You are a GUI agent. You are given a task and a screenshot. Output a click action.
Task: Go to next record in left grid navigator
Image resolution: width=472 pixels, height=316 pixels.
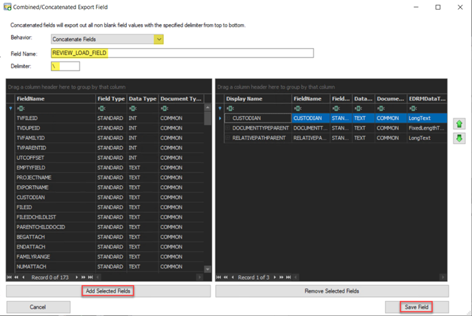pos(77,277)
